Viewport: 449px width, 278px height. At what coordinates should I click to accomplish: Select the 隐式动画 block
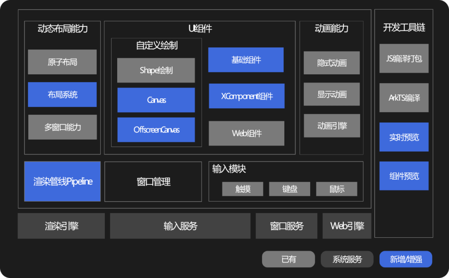[332, 63]
